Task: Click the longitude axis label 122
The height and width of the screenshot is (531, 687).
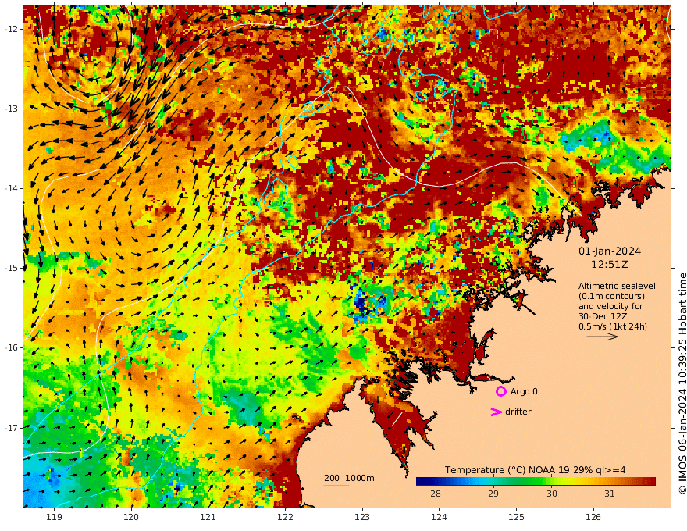Action: point(285,518)
